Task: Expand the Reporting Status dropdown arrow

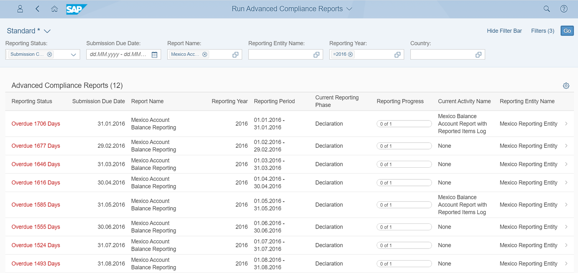Action: coord(73,55)
